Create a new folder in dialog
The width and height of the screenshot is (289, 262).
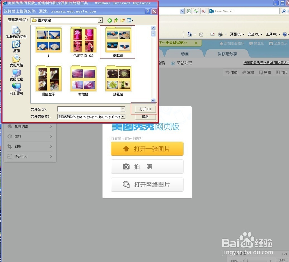123,20
